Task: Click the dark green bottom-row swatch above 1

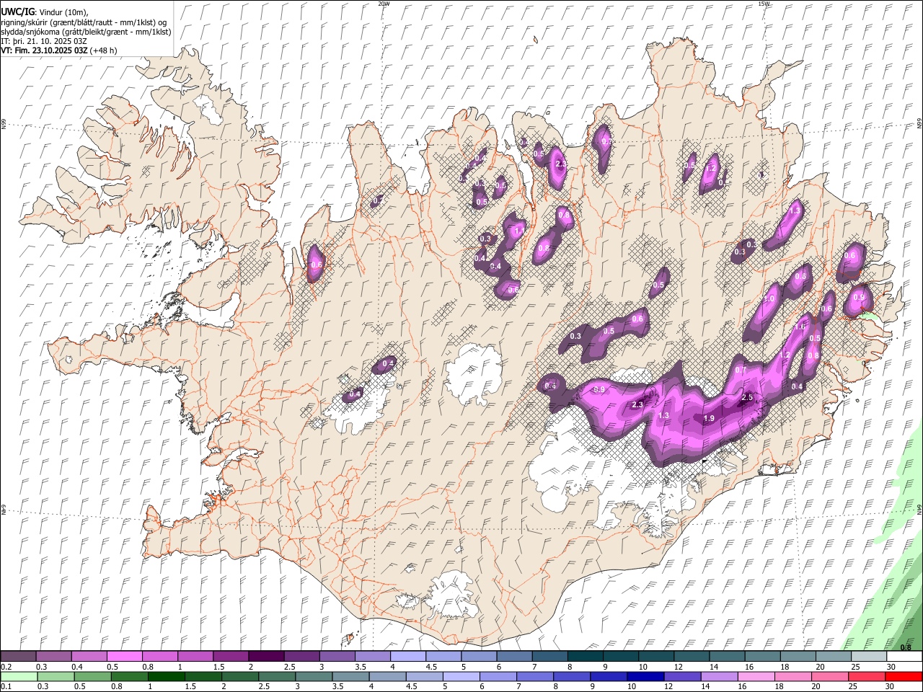Action: 166,677
